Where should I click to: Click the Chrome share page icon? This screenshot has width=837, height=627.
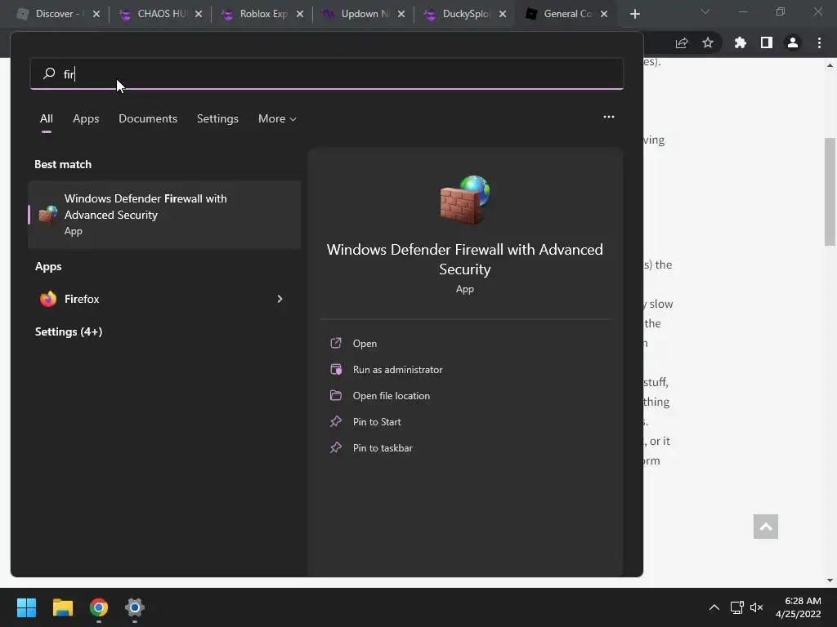682,42
